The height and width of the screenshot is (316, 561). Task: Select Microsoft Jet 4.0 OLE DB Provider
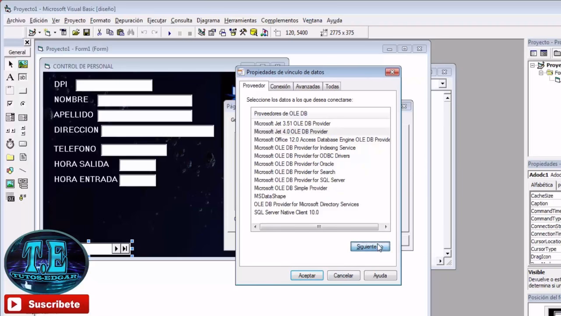click(x=291, y=132)
